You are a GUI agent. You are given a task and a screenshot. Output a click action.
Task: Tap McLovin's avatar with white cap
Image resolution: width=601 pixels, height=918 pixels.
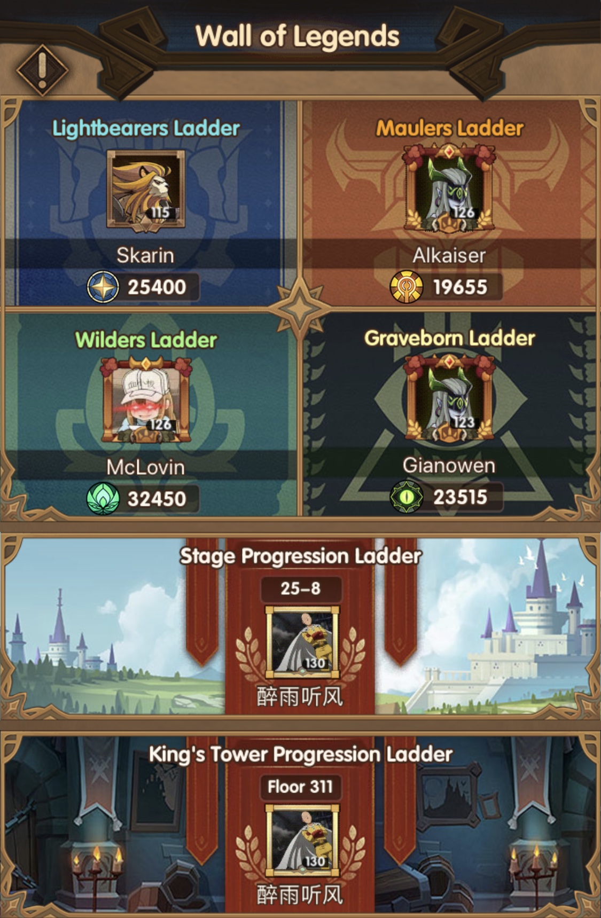tap(145, 401)
